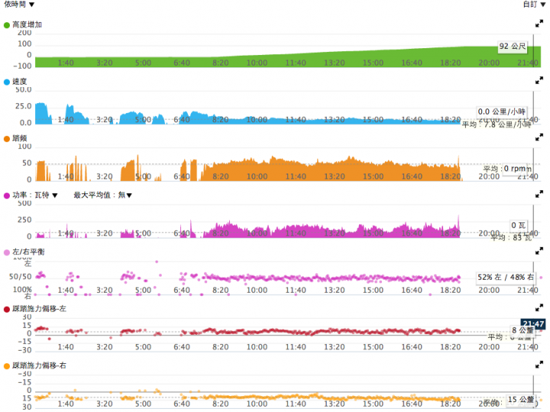This screenshot has height=412, width=550.
Task: Click the green 高度增加 legend dot
Action: coord(7,25)
